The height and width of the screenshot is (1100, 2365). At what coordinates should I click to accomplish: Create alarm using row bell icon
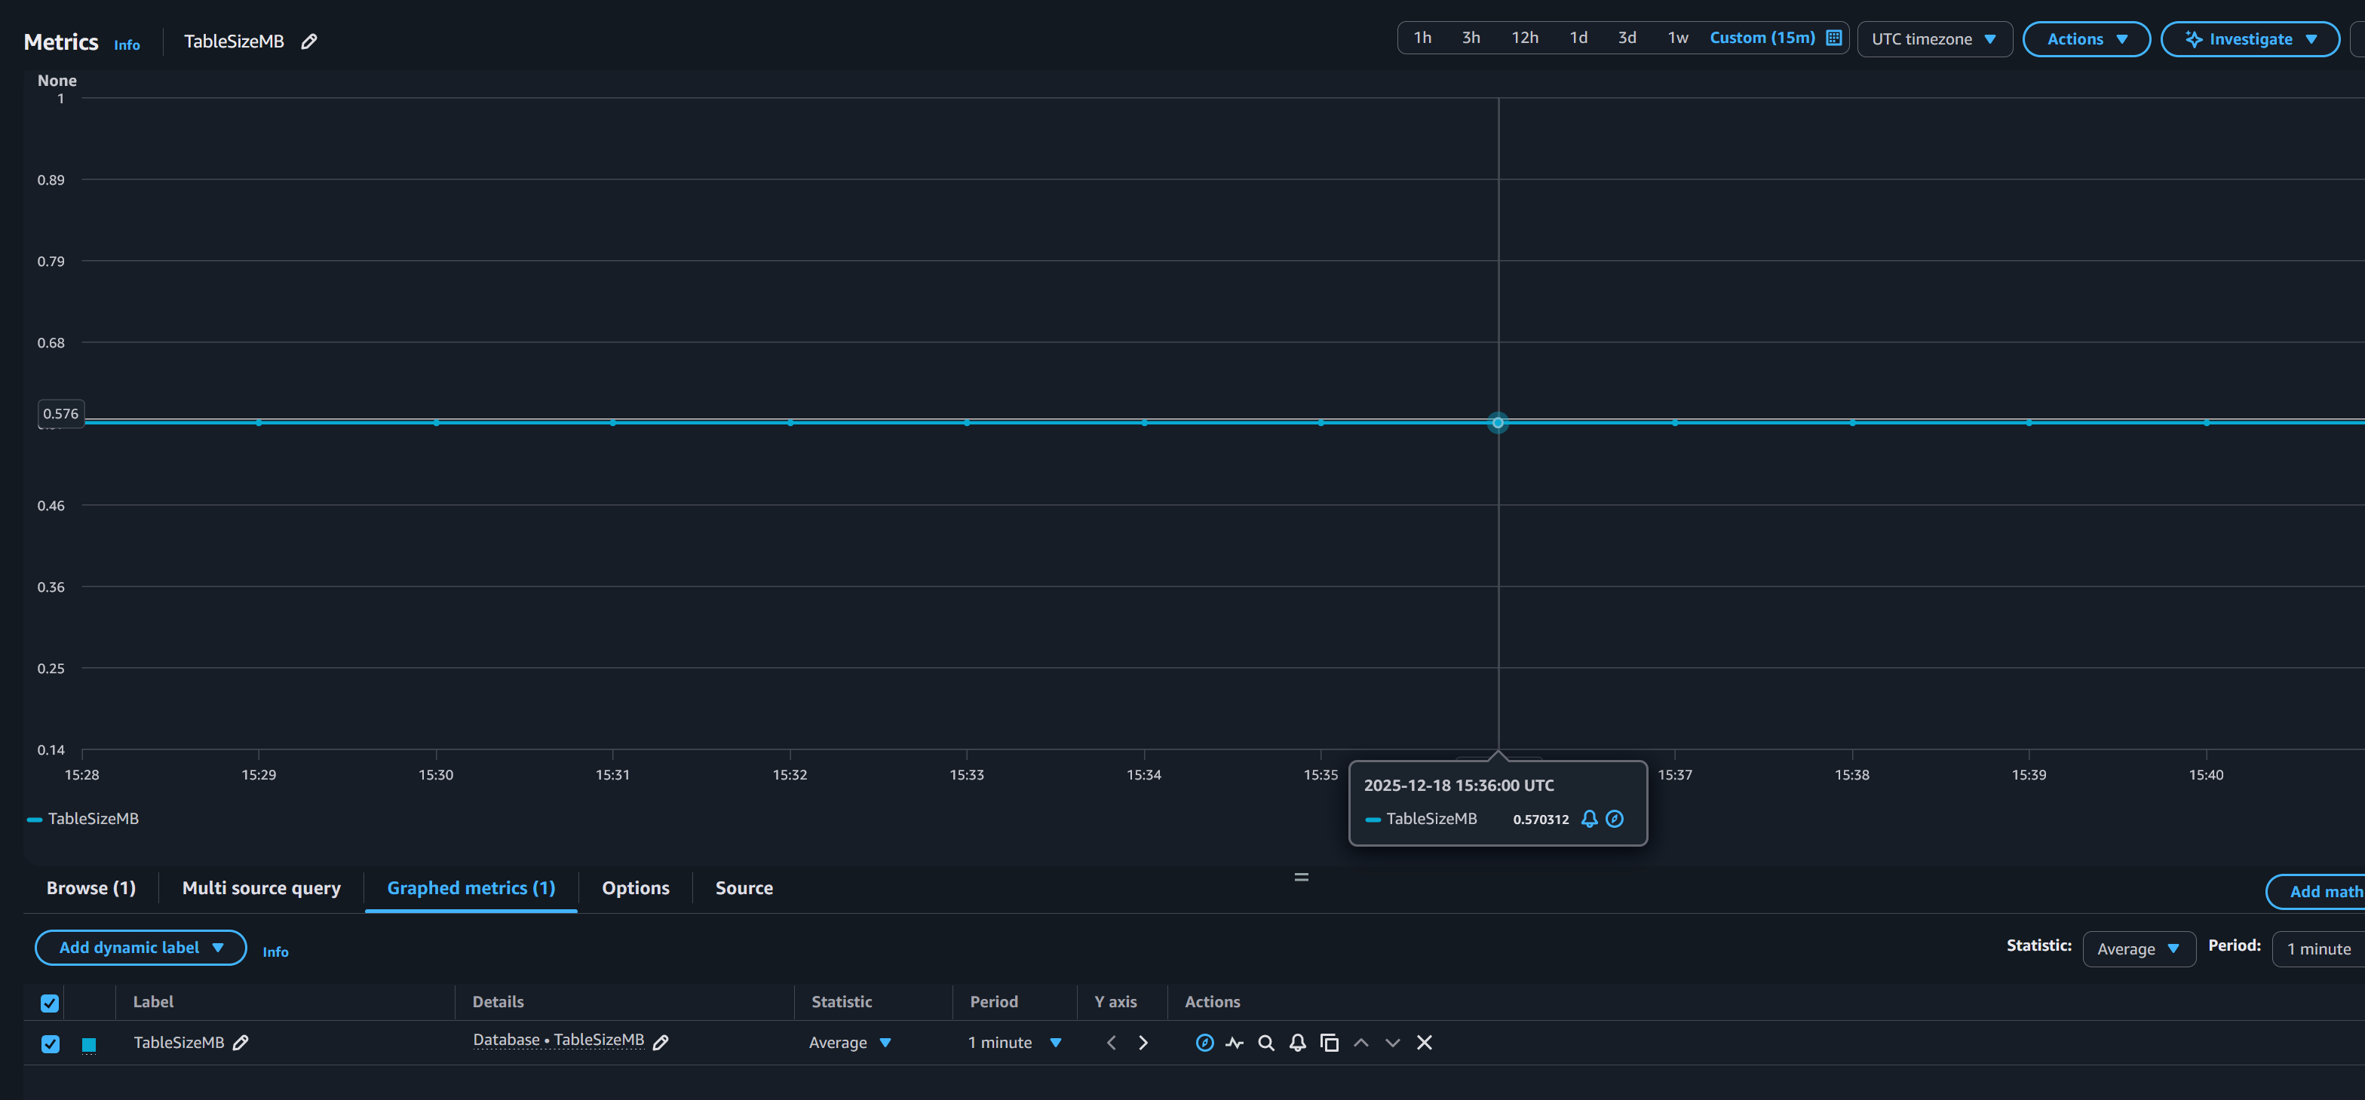pos(1297,1042)
